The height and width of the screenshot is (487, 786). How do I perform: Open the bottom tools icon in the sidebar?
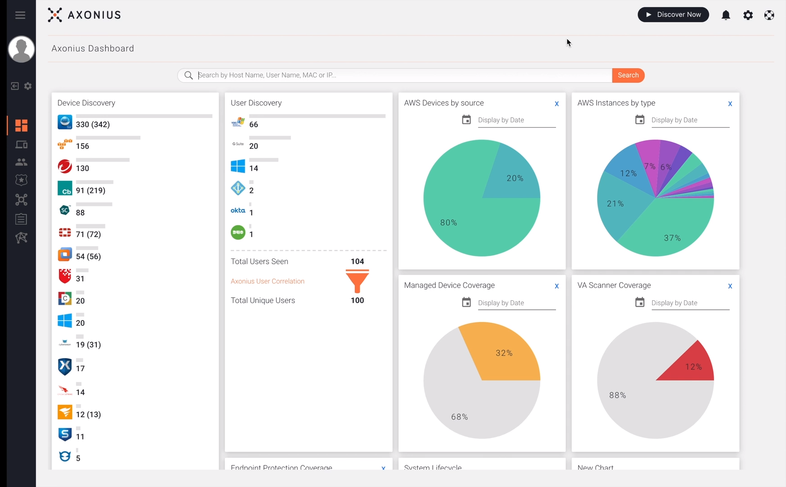pos(21,238)
